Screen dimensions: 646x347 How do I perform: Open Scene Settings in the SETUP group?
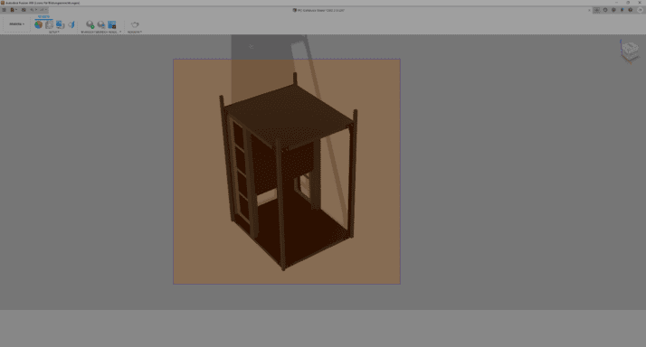click(49, 24)
